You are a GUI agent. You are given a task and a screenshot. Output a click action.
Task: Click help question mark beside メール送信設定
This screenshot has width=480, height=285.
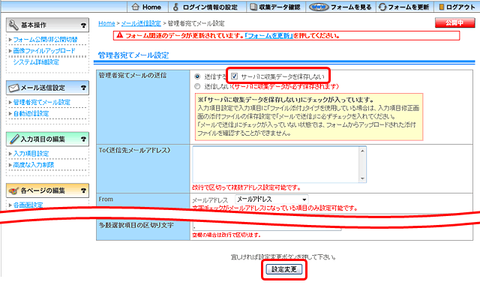[83, 88]
